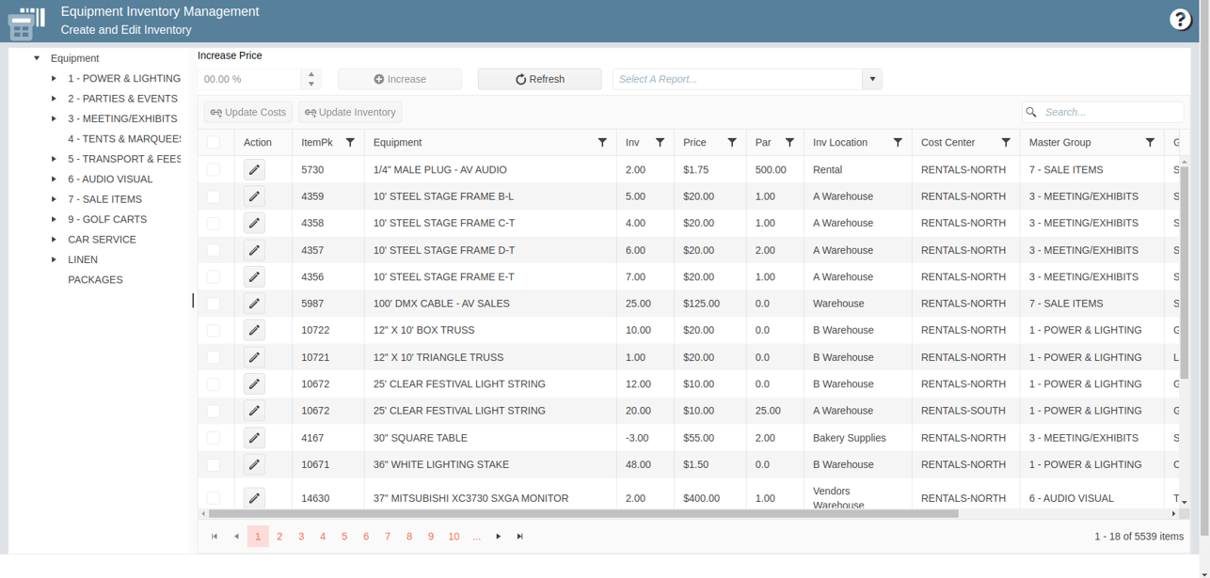Check the checkbox for the 100' DMX CABLE row
This screenshot has height=578, width=1210.
(214, 303)
